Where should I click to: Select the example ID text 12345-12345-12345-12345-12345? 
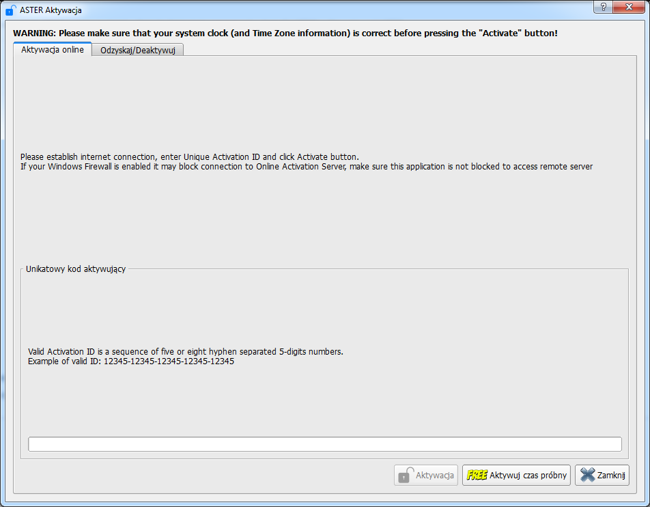coord(169,361)
